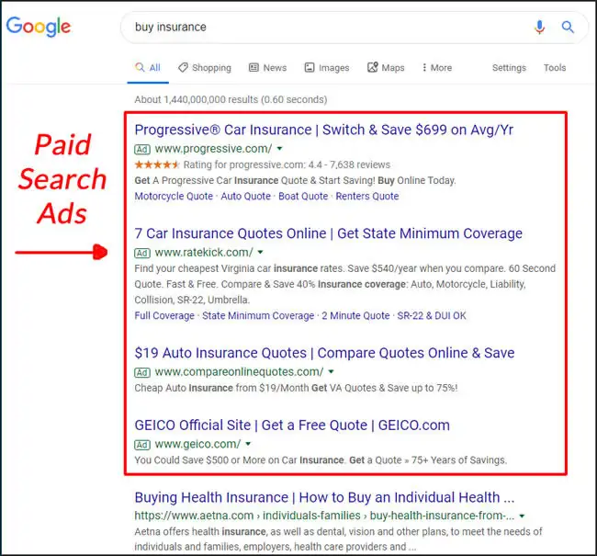Screen dimensions: 597x556
Task: Click the star rating for progressive.com
Action: tap(157, 165)
